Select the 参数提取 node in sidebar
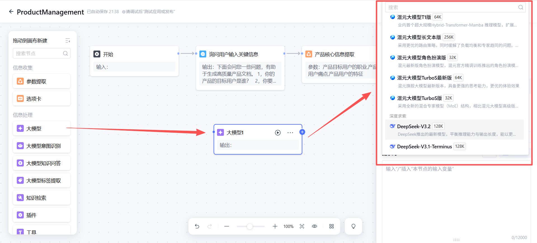 42,81
